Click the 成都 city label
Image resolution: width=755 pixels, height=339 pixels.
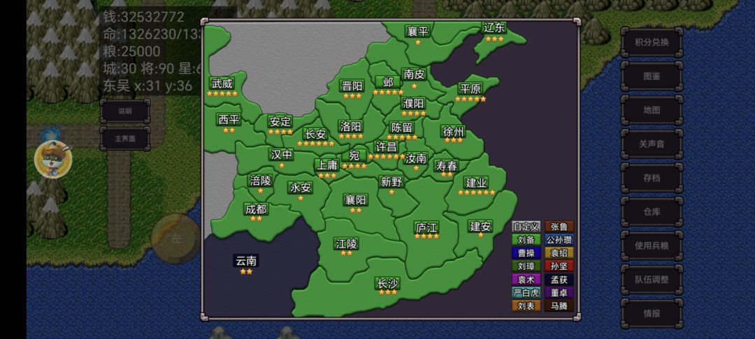(256, 209)
